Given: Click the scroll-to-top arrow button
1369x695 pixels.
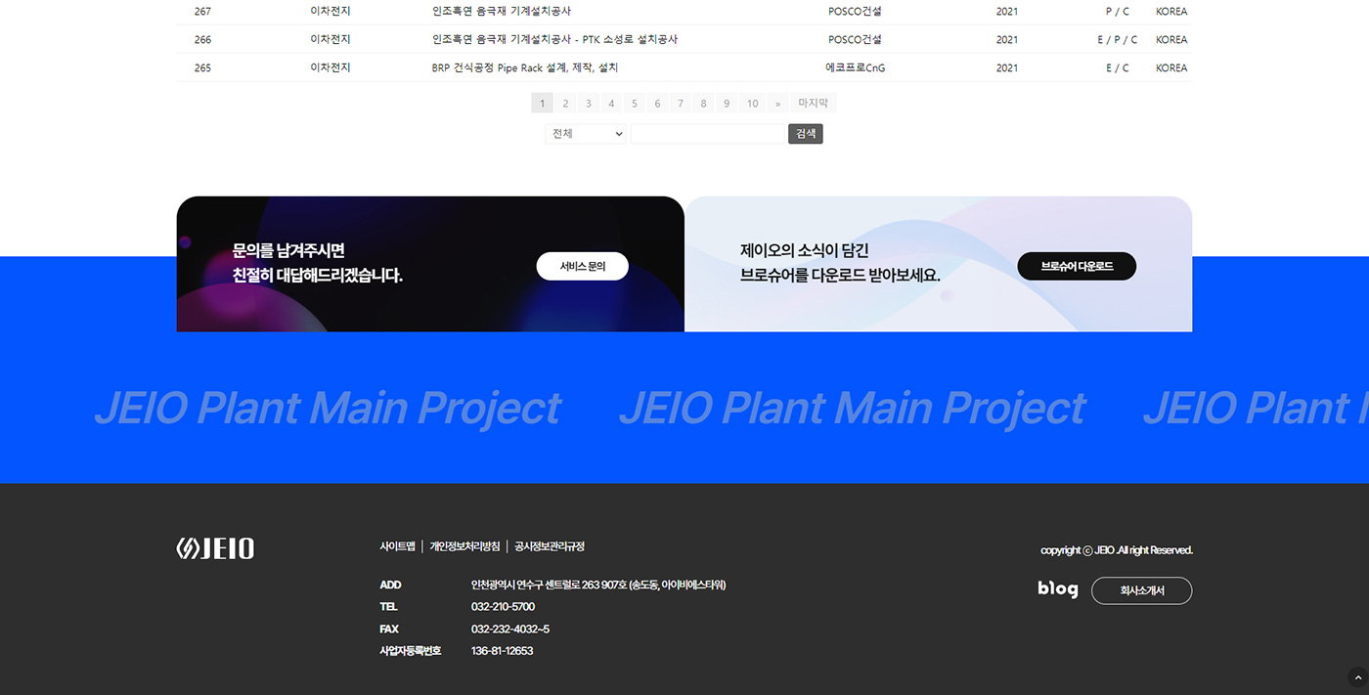Looking at the screenshot, I should (x=1357, y=676).
